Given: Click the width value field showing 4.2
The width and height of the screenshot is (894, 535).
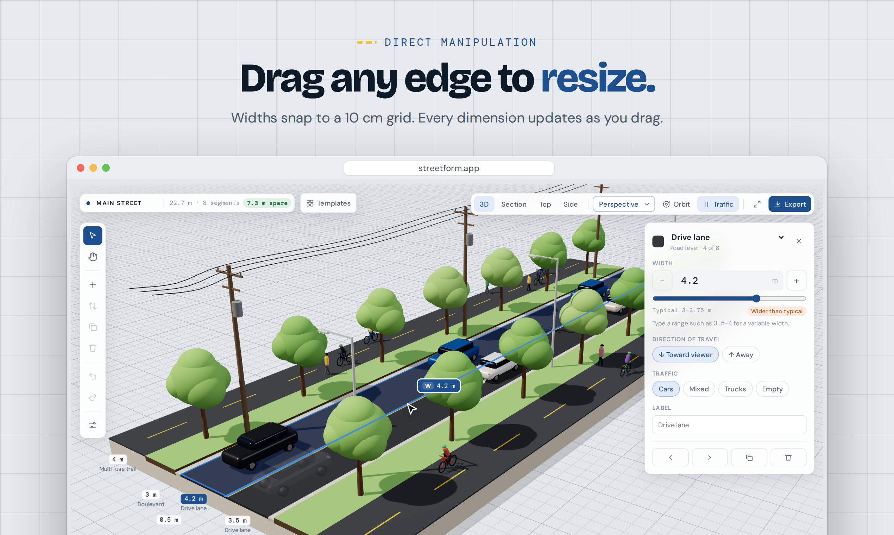Looking at the screenshot, I should pos(728,281).
